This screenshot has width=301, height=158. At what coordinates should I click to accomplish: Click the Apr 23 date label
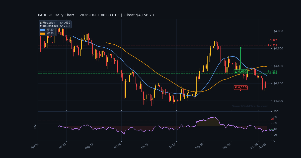coord(62,146)
